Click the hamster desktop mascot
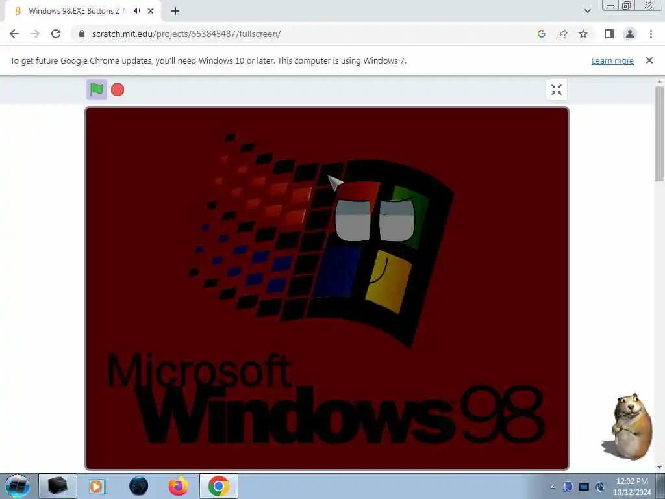665x499 pixels. pos(627,426)
